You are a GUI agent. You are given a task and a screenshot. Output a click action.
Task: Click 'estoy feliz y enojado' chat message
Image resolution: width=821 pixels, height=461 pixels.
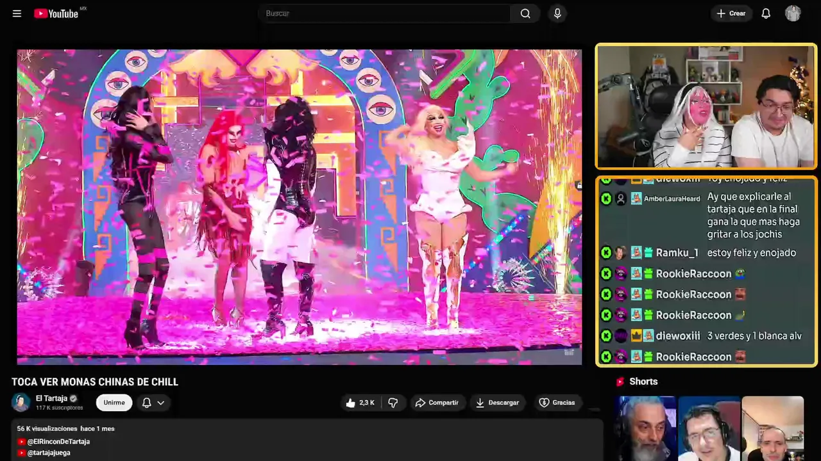click(751, 253)
